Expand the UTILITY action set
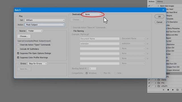Viewport: 182px width, 102px height. [x=156, y=86]
